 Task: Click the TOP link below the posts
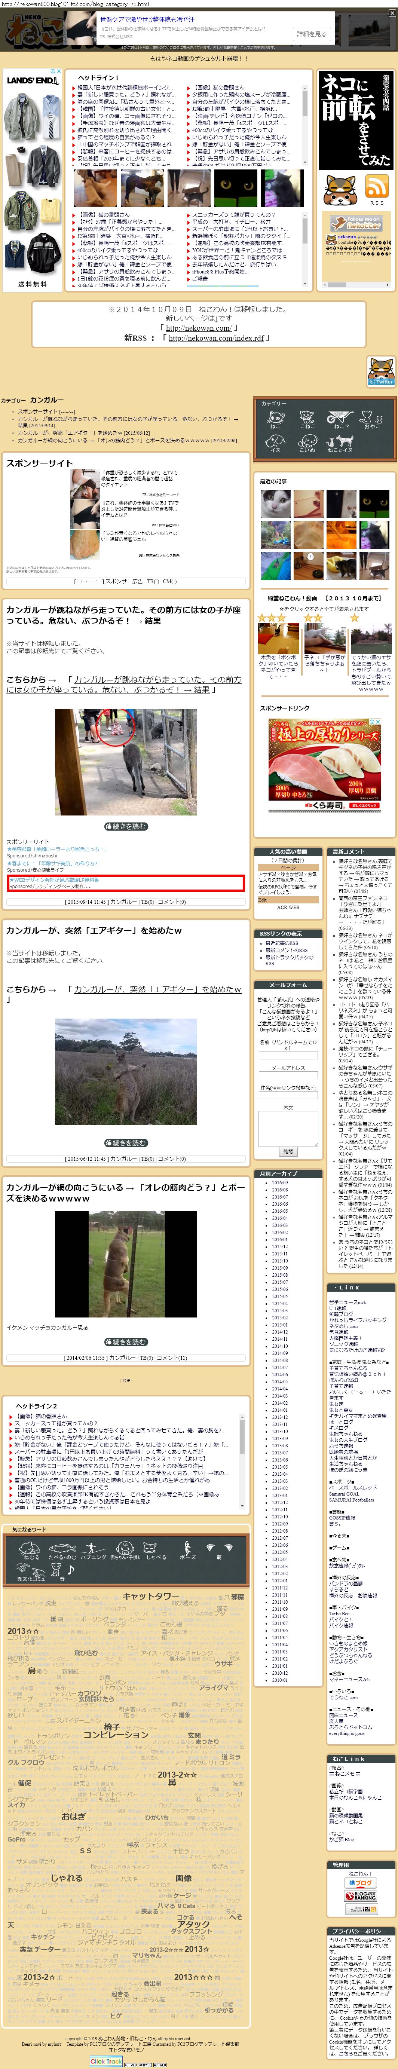pyautogui.click(x=126, y=1380)
